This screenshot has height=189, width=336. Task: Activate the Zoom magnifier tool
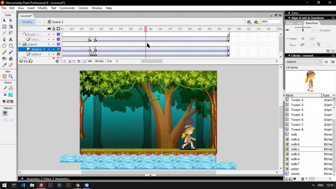point(10,76)
